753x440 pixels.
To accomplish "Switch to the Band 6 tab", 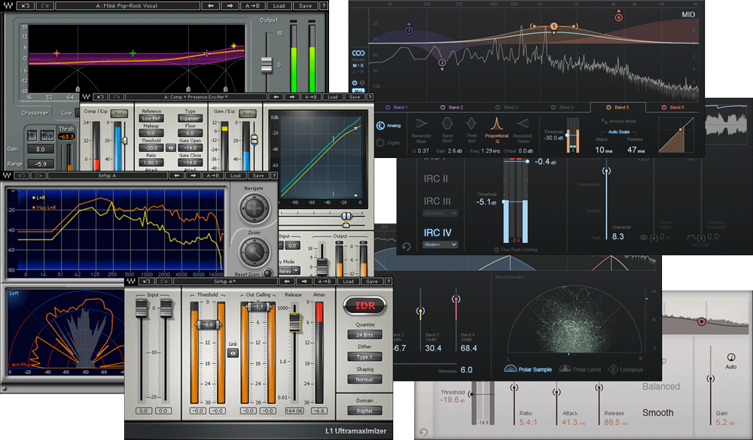I will (672, 108).
